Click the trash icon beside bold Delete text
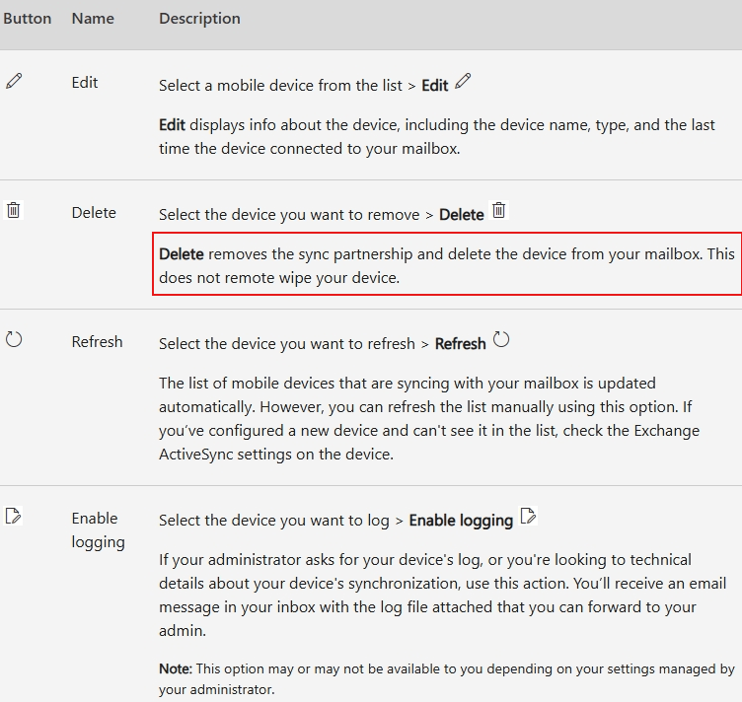This screenshot has height=702, width=742. [x=498, y=210]
